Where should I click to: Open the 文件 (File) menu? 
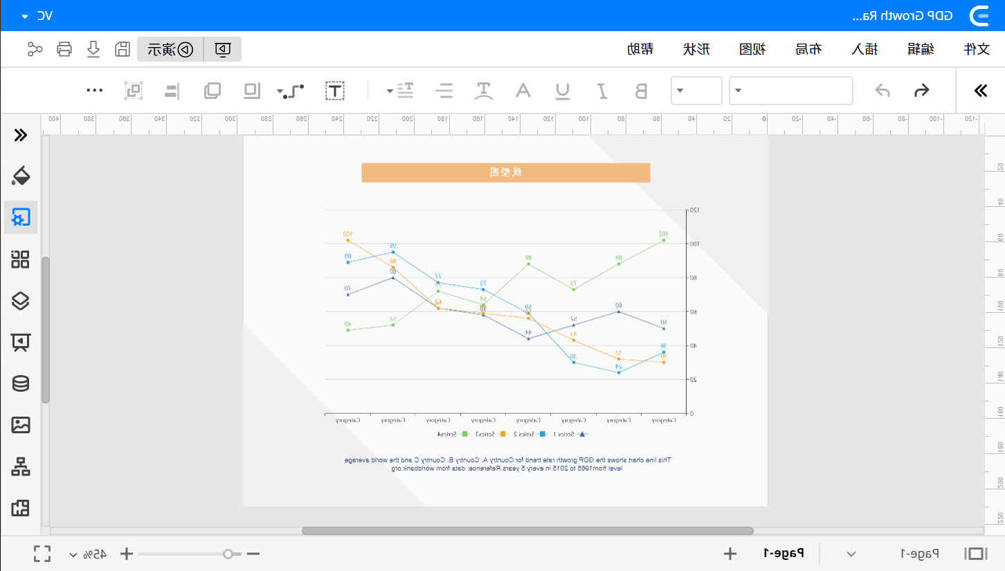pos(977,49)
